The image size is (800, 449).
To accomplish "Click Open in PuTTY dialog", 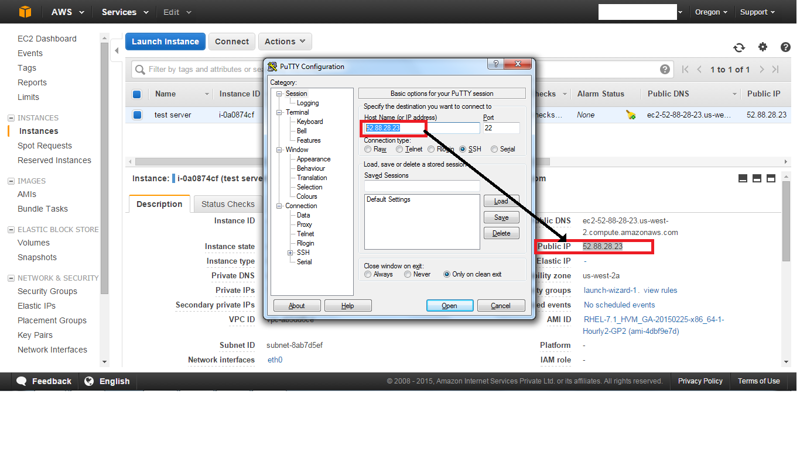I will click(450, 306).
